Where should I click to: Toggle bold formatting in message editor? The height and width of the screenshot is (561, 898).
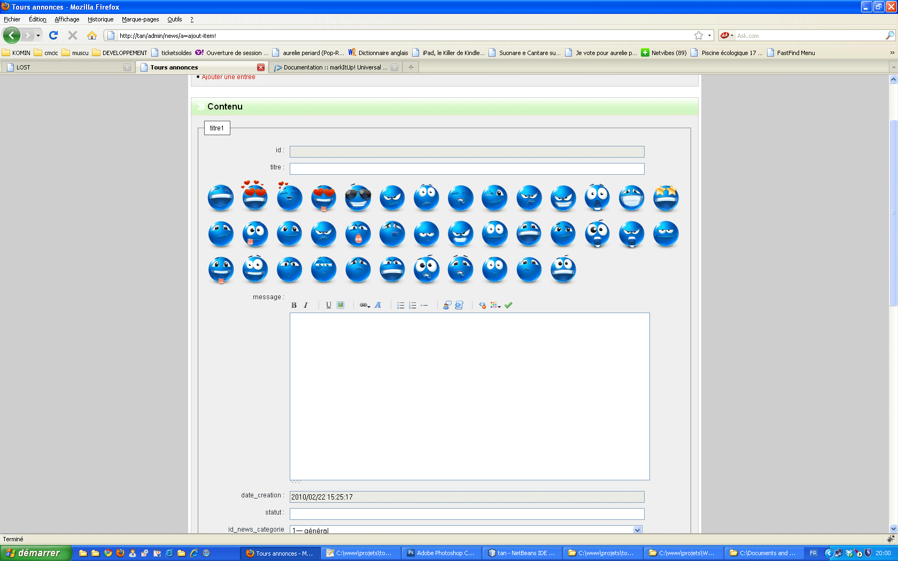294,305
